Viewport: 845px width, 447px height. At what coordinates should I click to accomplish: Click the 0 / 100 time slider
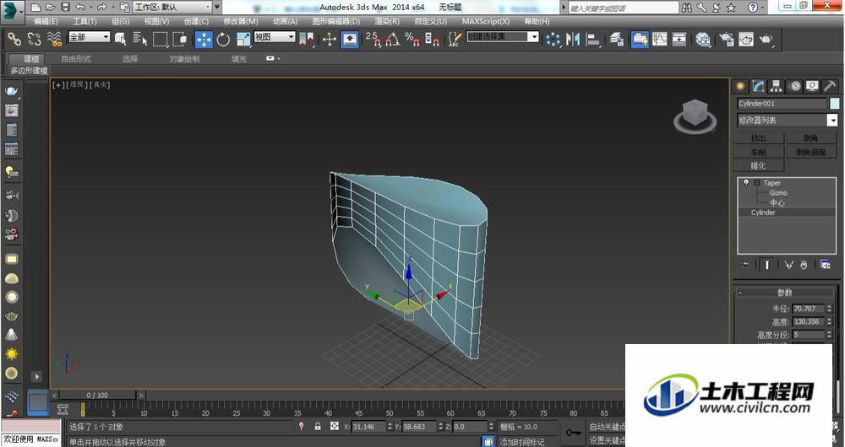[x=97, y=395]
